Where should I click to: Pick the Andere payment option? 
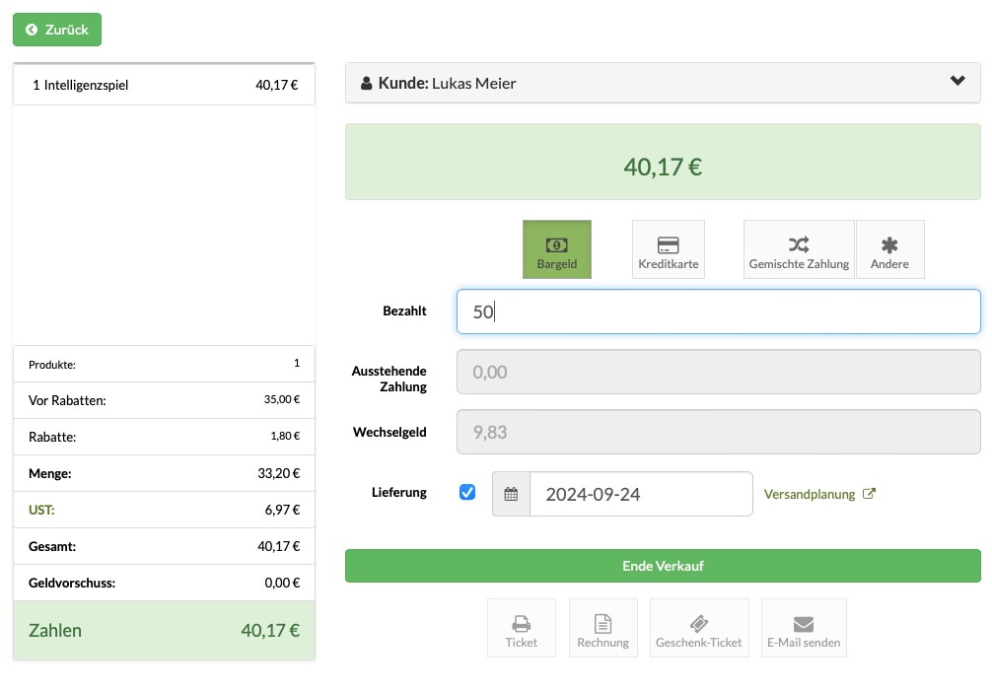click(889, 249)
